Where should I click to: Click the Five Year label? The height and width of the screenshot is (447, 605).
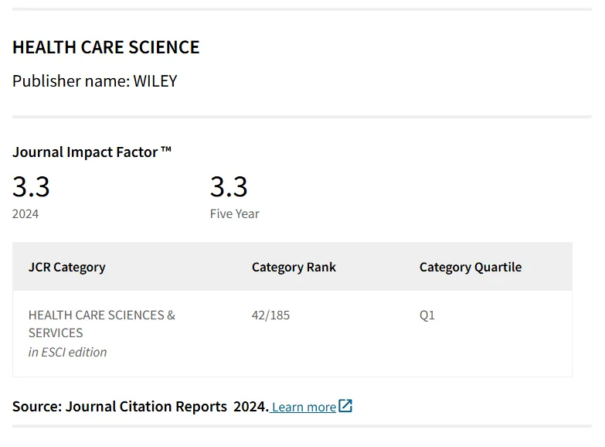(x=235, y=213)
